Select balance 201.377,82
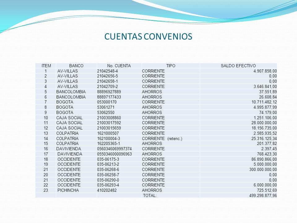The width and height of the screenshot is (297, 223). coord(267,143)
